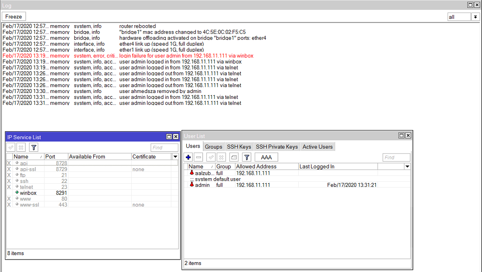Open the SSH Keys tab
This screenshot has width=482, height=272.
point(238,146)
